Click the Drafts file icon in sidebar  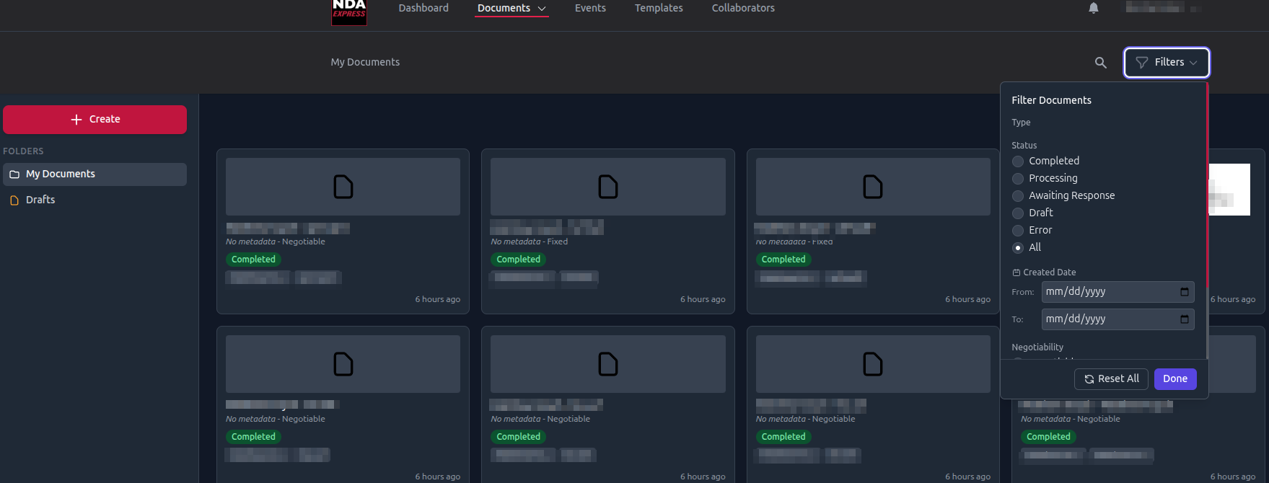coord(14,200)
